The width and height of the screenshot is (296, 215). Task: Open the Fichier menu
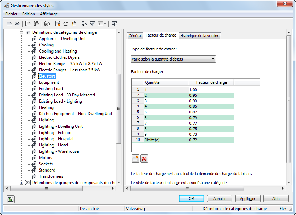pyautogui.click(x=11, y=14)
